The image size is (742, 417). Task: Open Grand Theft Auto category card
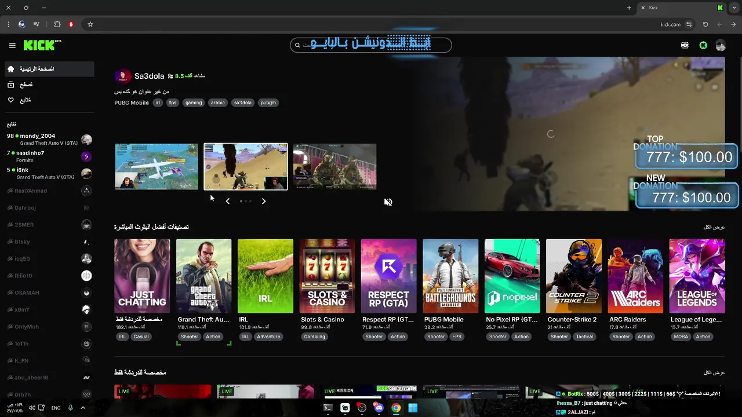[x=203, y=276]
